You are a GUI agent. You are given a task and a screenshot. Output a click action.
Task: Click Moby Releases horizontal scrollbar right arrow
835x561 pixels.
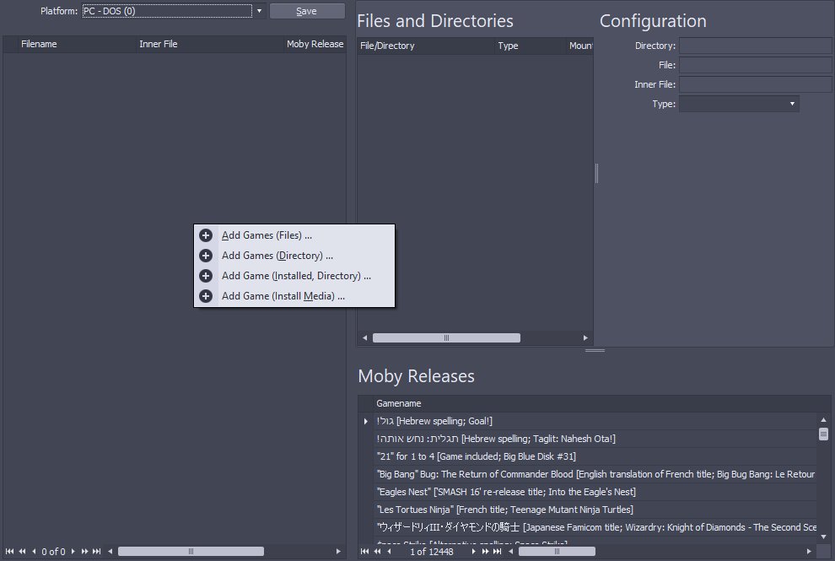tap(809, 552)
